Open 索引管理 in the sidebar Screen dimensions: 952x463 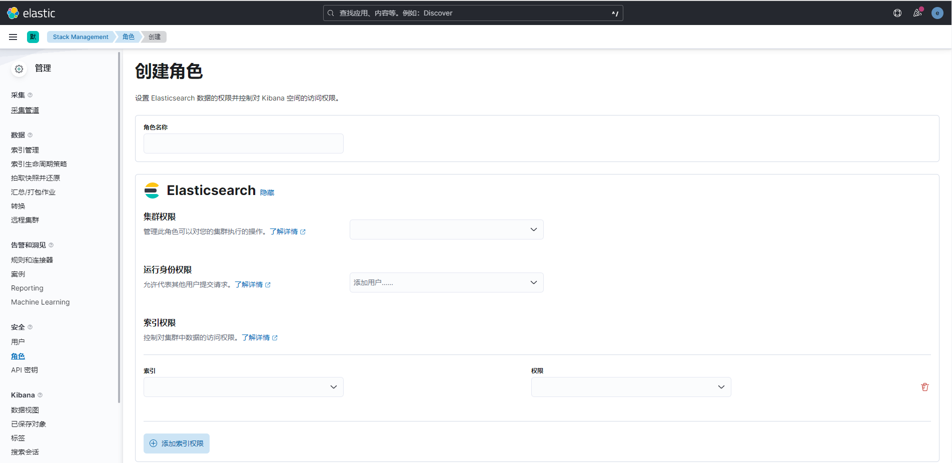25,150
